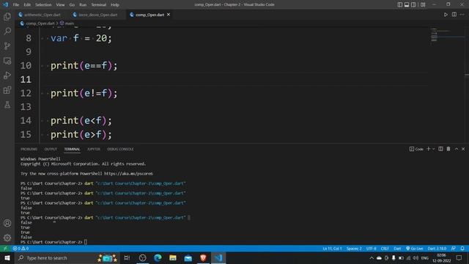Click the Type here to search box
This screenshot has width=469, height=264.
[67, 257]
